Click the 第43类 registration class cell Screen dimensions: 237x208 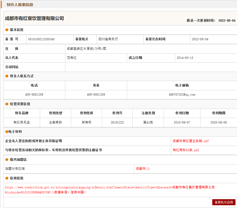148,122
